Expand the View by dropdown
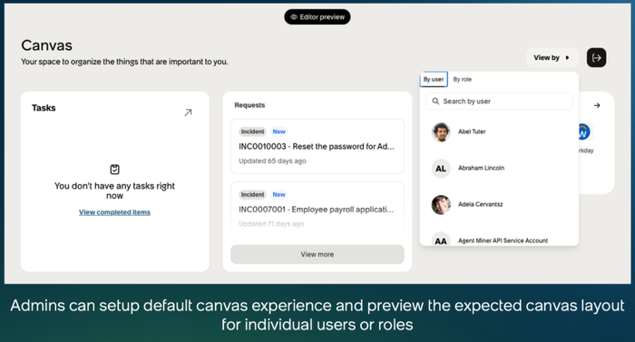The height and width of the screenshot is (342, 635). (x=552, y=57)
